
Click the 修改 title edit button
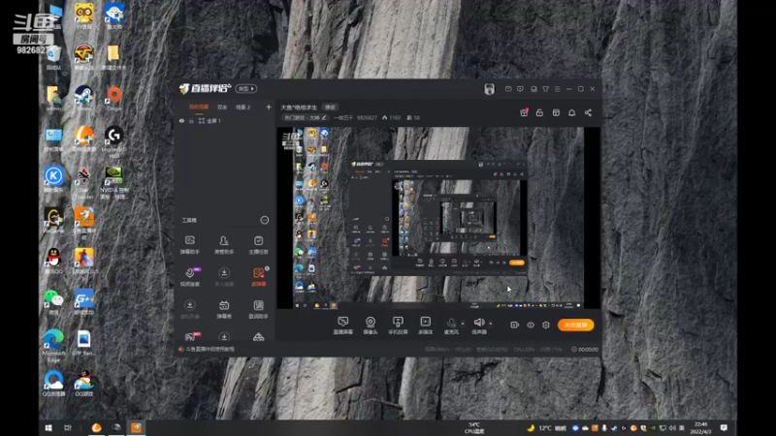pos(330,108)
